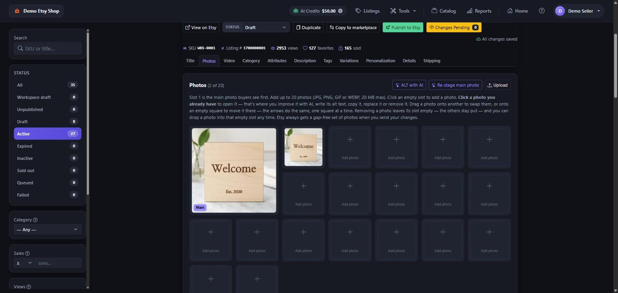Switch to the Personalization tab
Screen dimensions: 618x293
[x=380, y=61]
